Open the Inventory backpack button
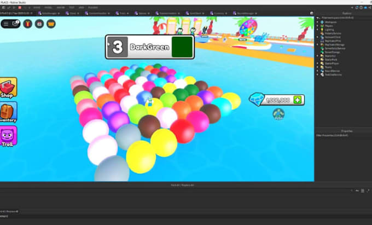This screenshot has height=225, width=372. pos(8,112)
